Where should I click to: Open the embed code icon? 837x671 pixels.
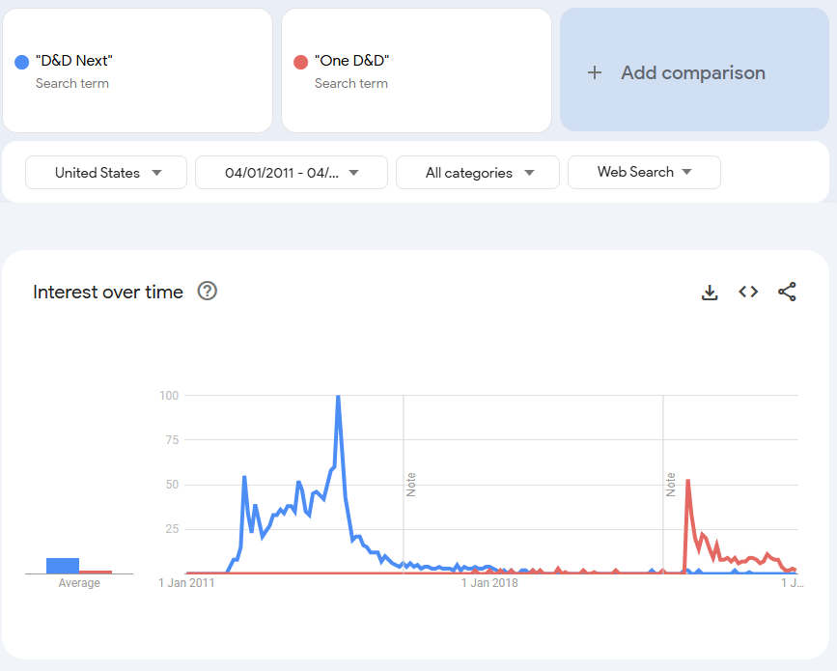click(748, 292)
